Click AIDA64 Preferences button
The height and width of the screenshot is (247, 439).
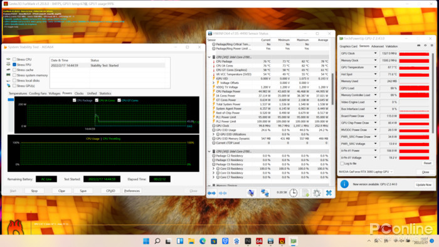point(132,191)
